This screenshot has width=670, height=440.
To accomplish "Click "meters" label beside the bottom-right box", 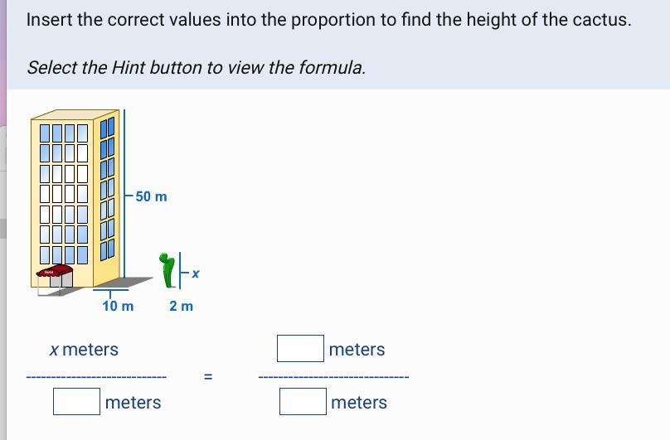I will pos(358,403).
